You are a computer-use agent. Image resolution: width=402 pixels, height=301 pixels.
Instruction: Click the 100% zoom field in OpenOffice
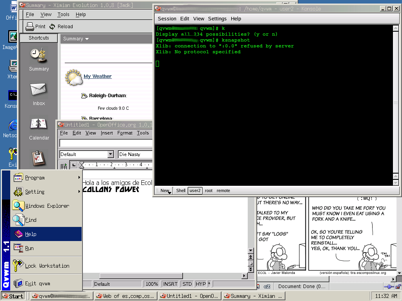point(152,284)
